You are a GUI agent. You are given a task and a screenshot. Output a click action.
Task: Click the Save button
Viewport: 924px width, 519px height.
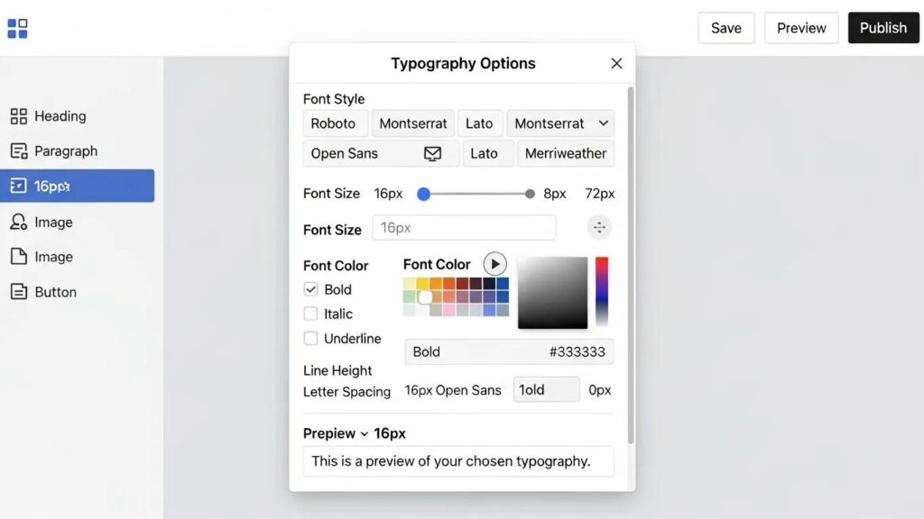(x=726, y=28)
